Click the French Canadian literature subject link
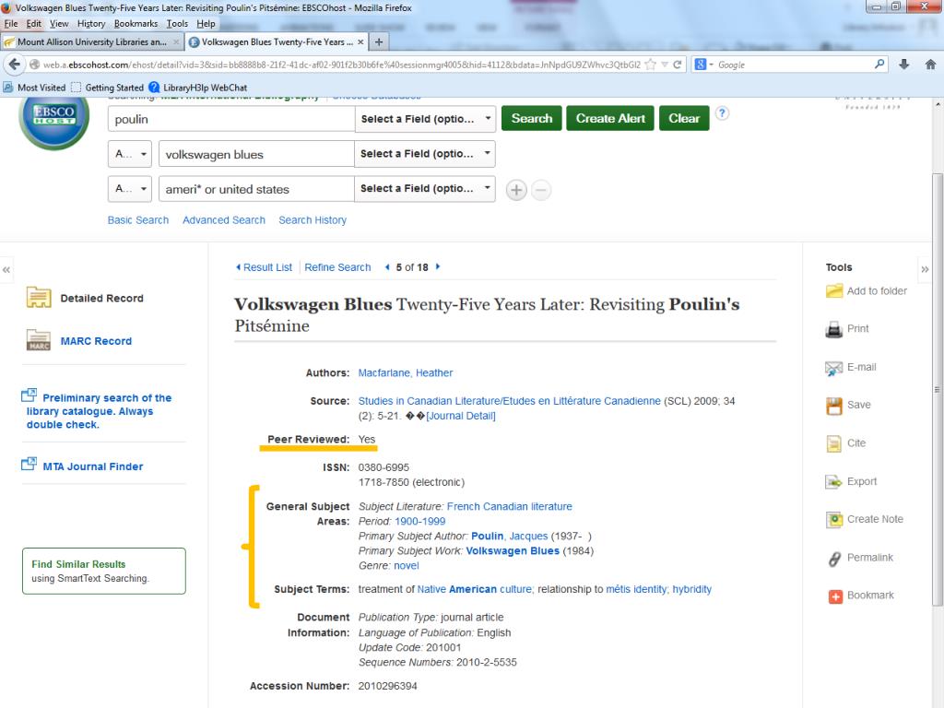Viewport: 944px width, 708px height. coord(509,506)
